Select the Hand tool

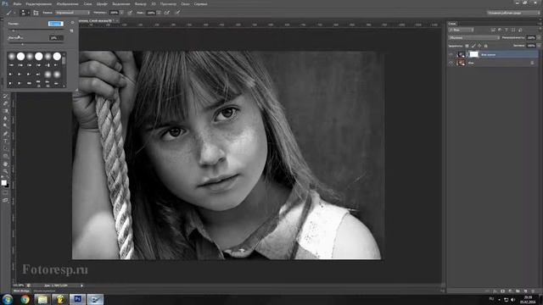tap(5, 164)
